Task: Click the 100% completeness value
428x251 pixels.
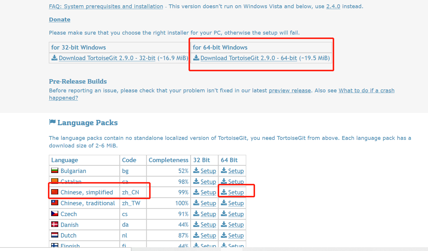Action: tap(182, 203)
